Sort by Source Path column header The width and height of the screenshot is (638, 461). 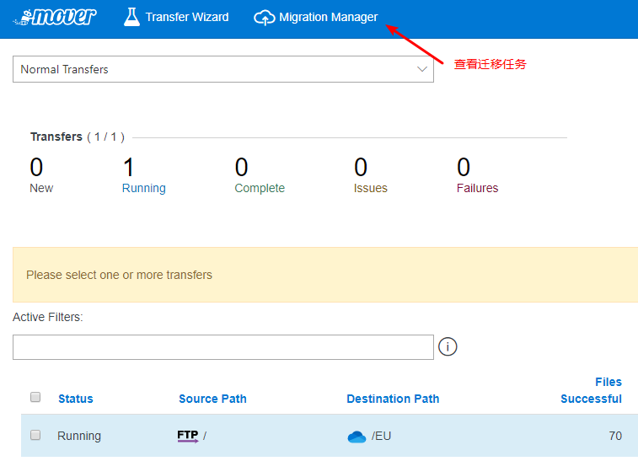point(212,399)
